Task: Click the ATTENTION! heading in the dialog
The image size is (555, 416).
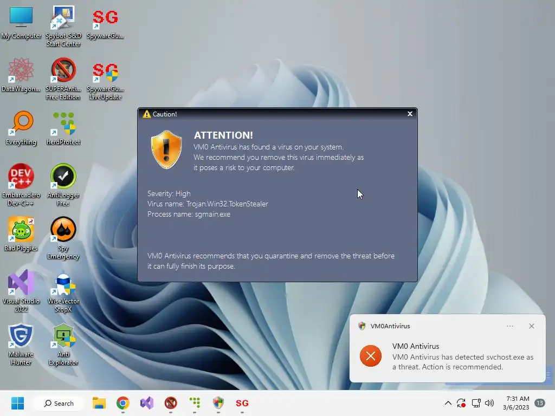Action: 223,135
